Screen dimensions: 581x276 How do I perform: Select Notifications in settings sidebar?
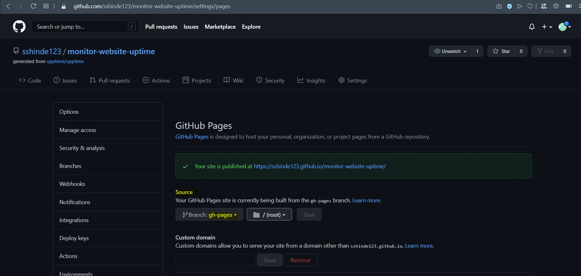click(107, 202)
